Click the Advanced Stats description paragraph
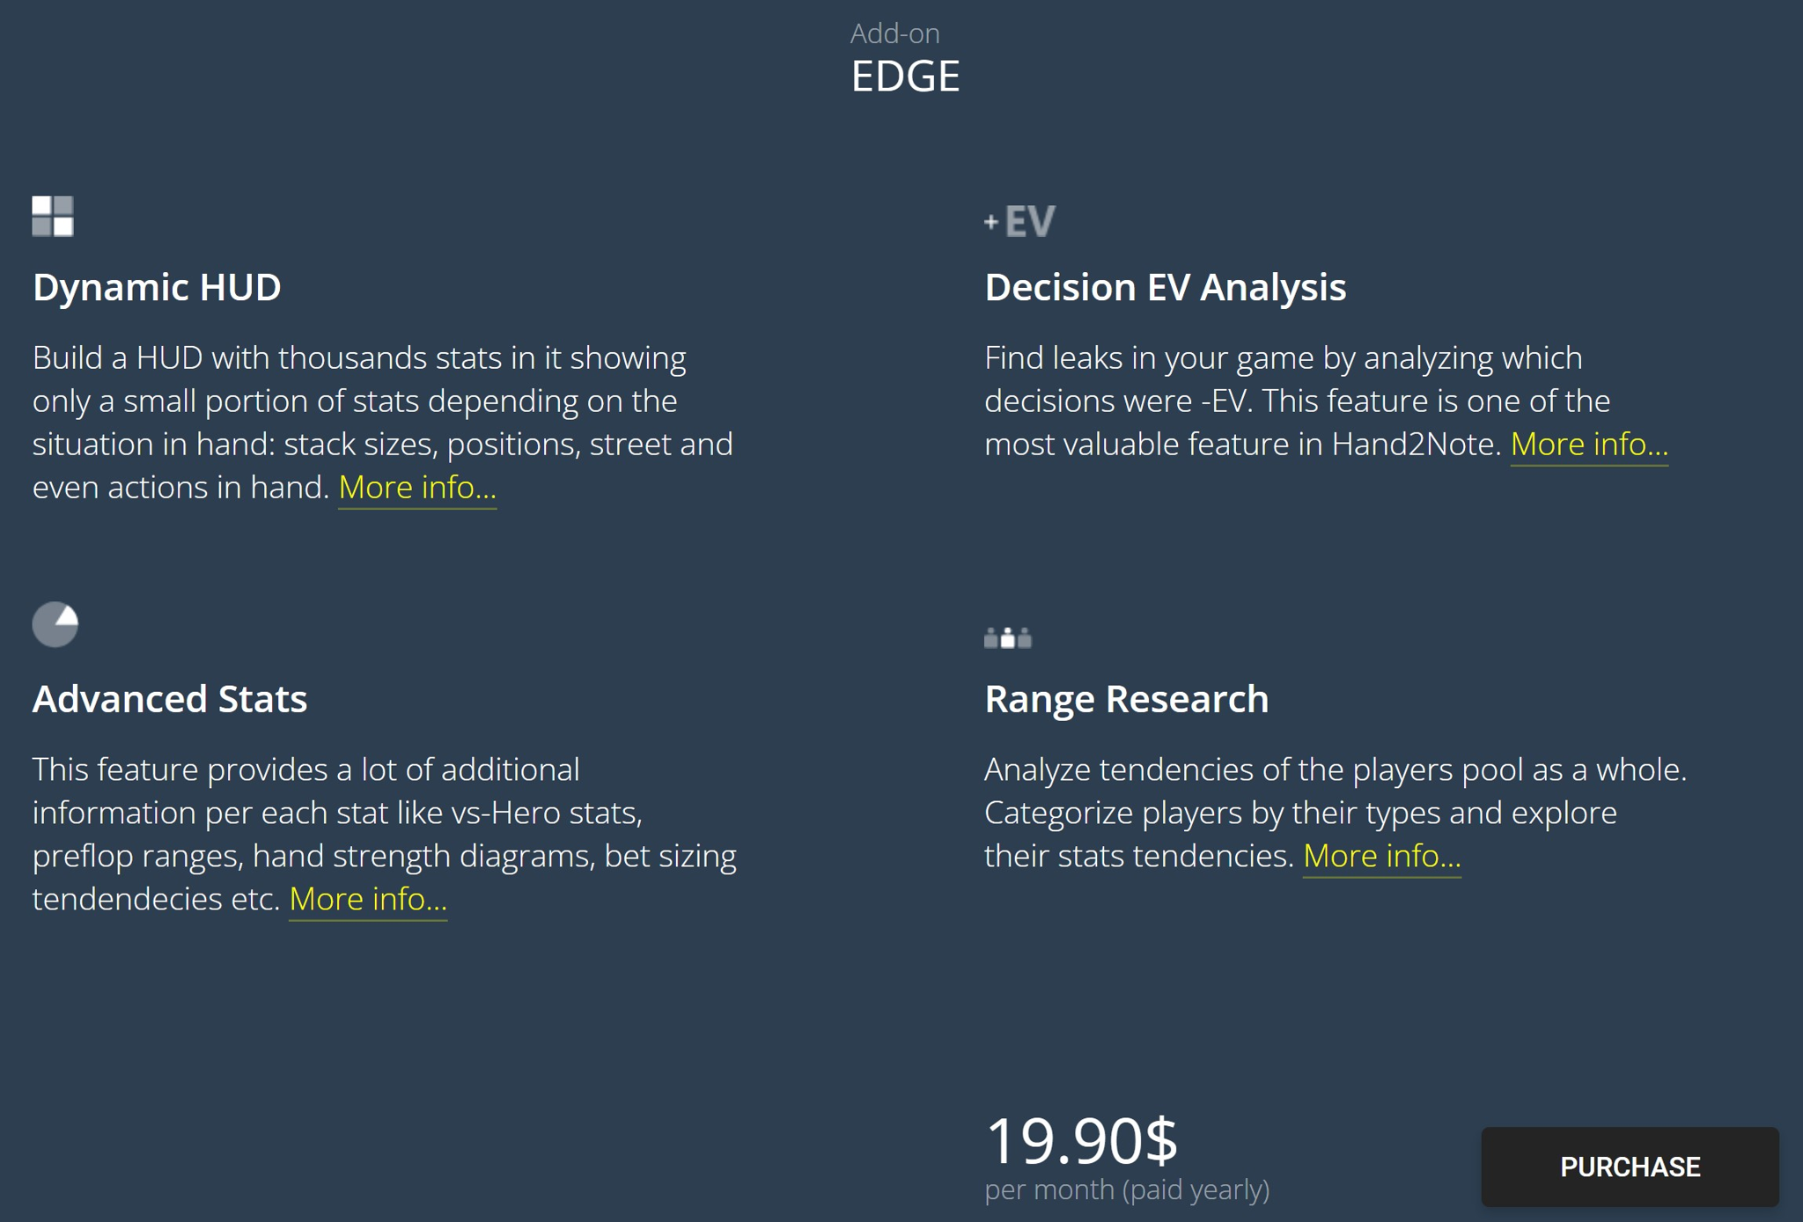The width and height of the screenshot is (1803, 1222). pyautogui.click(x=385, y=834)
